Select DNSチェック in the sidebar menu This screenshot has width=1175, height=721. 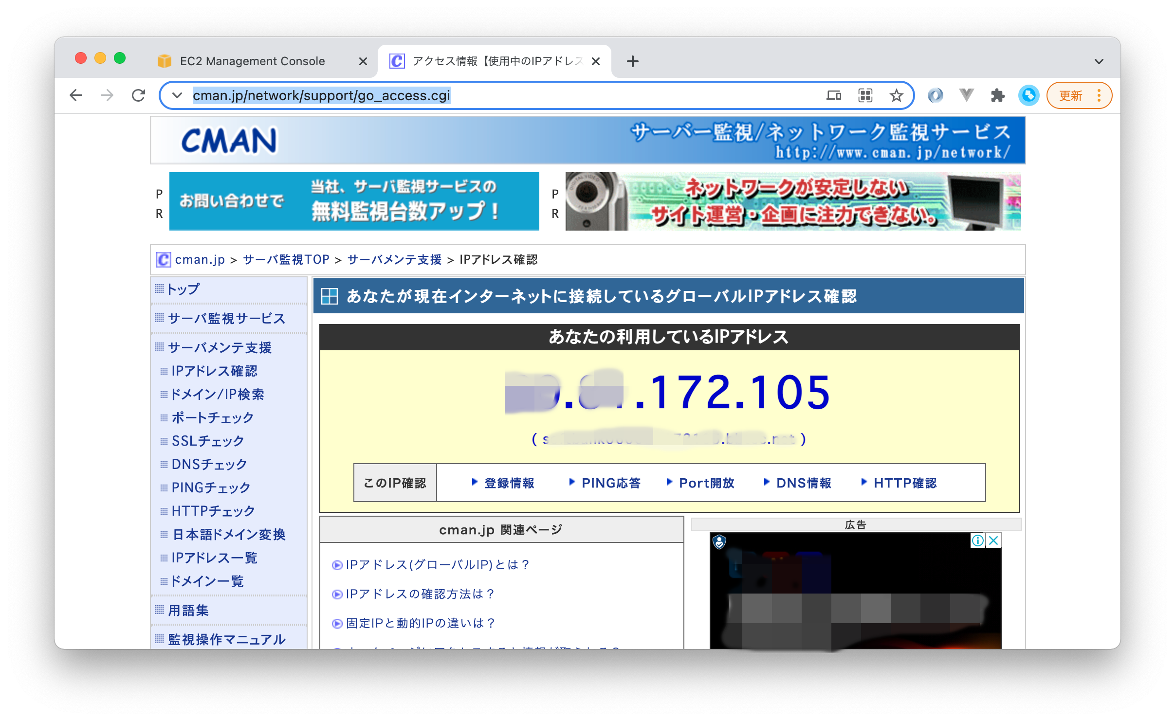209,464
